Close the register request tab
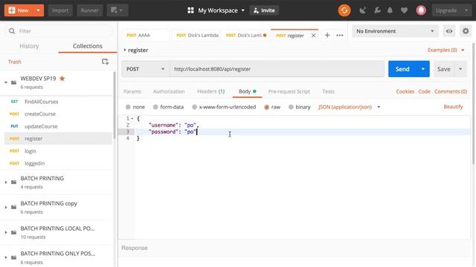Image resolution: width=476 pixels, height=267 pixels. click(313, 36)
